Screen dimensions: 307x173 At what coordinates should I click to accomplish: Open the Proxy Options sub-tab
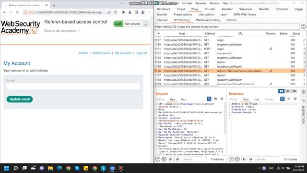pyautogui.click(x=231, y=20)
